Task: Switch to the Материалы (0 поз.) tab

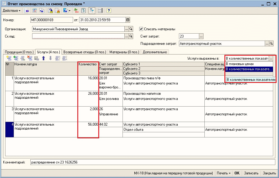Action: (x=124, y=52)
